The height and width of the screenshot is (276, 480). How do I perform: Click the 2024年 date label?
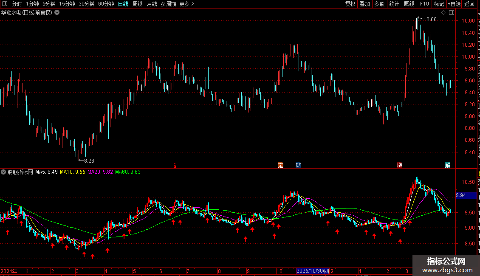(x=9, y=271)
